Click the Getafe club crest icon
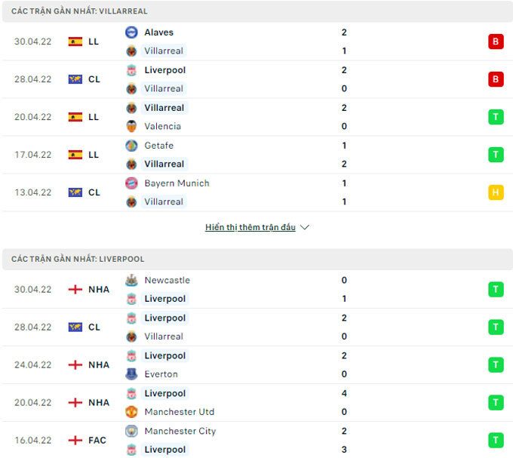513x458 pixels. click(131, 146)
